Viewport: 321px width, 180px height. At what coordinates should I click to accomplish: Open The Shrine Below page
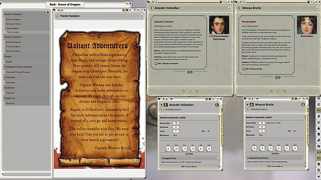13,51
